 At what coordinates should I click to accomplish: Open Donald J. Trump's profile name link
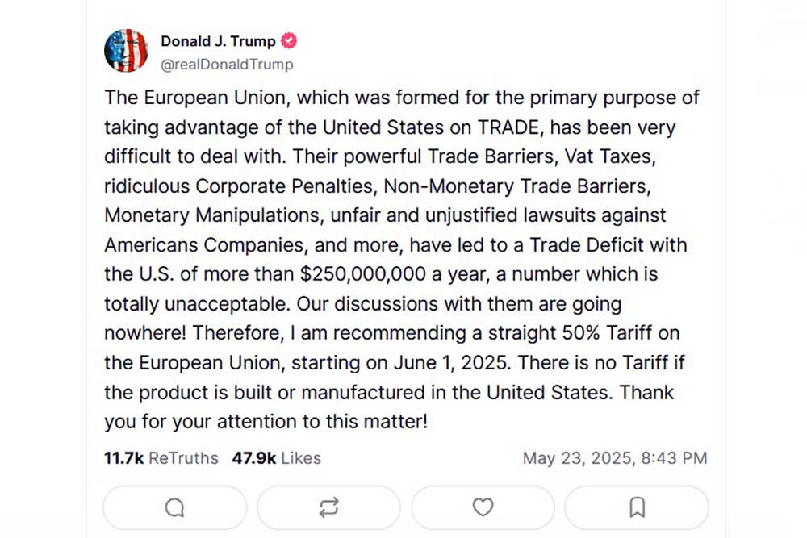[218, 41]
